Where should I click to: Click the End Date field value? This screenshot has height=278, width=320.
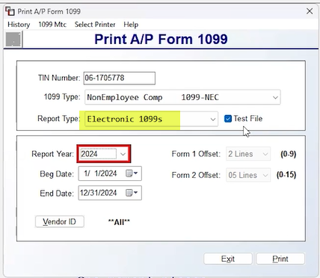99,193
